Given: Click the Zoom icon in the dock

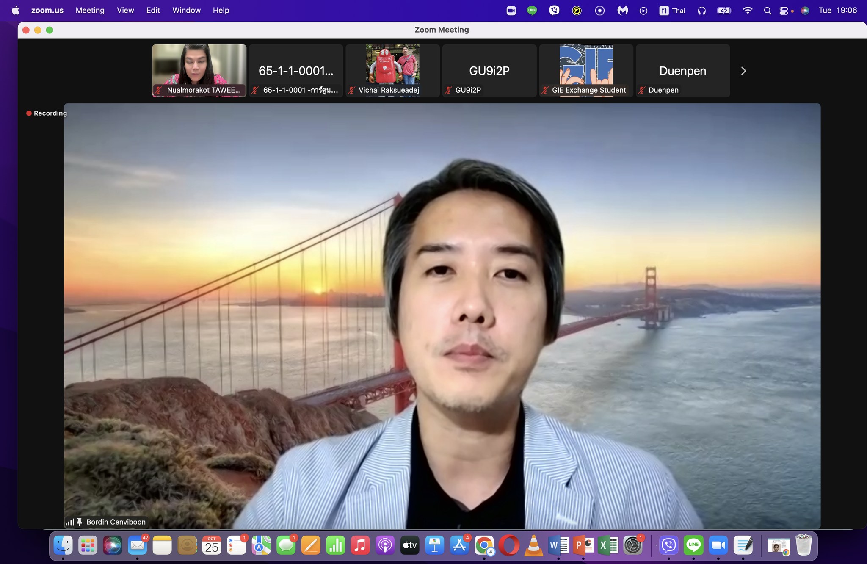Looking at the screenshot, I should click(x=718, y=545).
